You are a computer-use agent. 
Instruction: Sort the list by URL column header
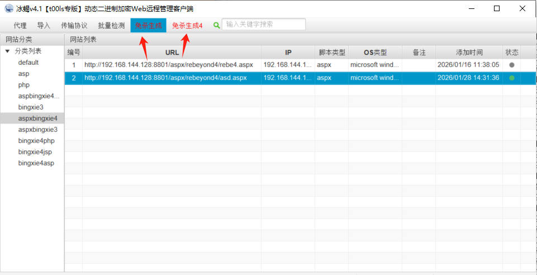pyautogui.click(x=172, y=53)
